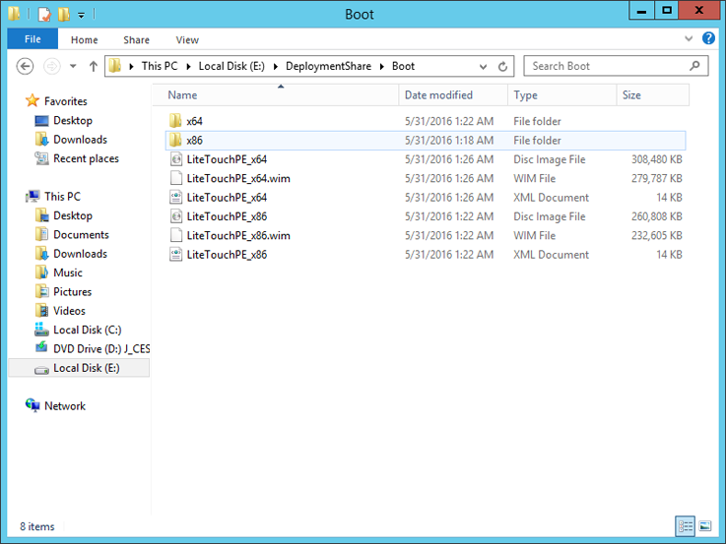Open the File menu tab
This screenshot has height=544, width=726.
tap(33, 39)
